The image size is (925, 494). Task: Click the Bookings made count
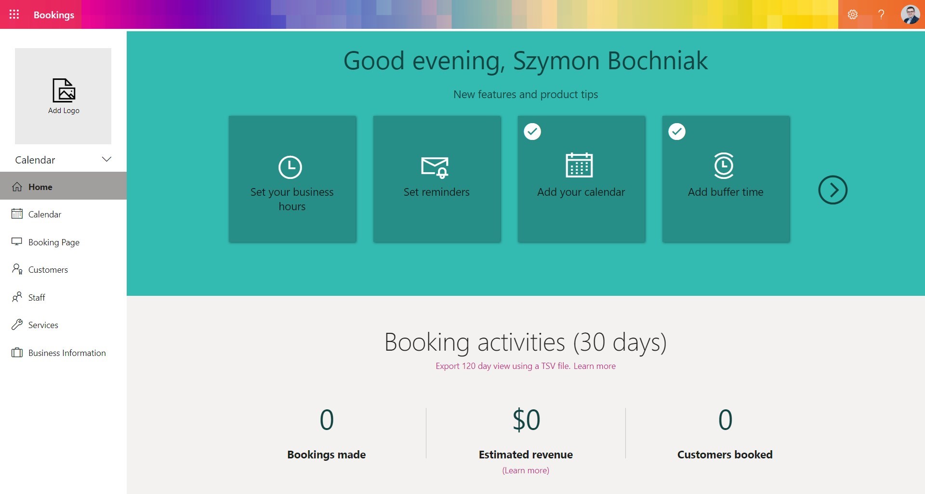coord(327,420)
